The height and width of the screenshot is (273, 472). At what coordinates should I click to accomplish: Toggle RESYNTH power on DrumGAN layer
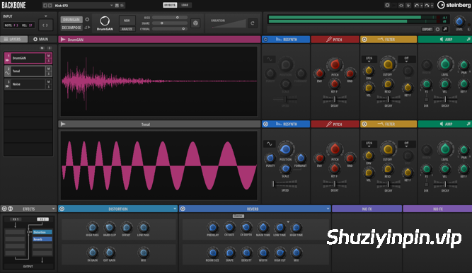265,40
